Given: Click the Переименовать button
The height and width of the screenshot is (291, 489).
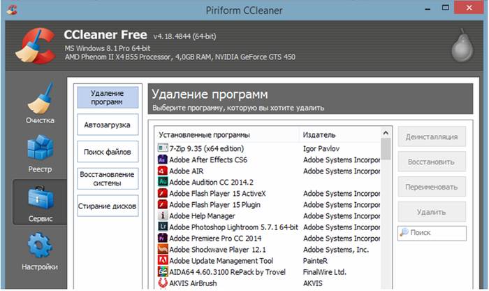Looking at the screenshot, I should coord(432,187).
